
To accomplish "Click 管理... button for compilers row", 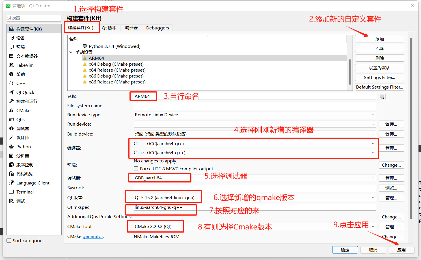I will 391,148.
